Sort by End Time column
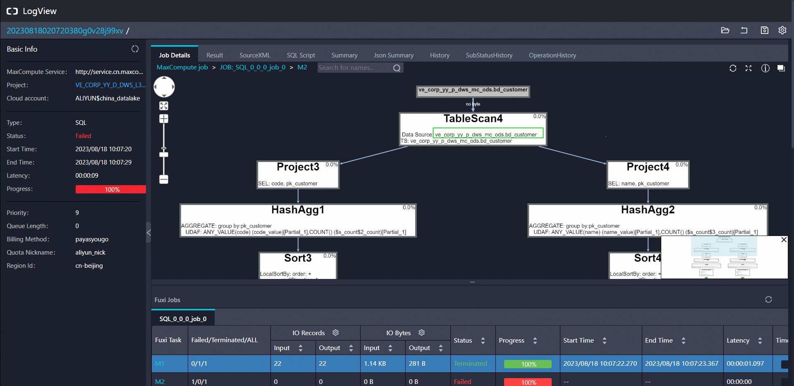This screenshot has width=794, height=386. point(683,341)
